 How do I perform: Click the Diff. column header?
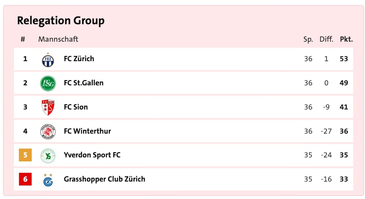point(326,39)
